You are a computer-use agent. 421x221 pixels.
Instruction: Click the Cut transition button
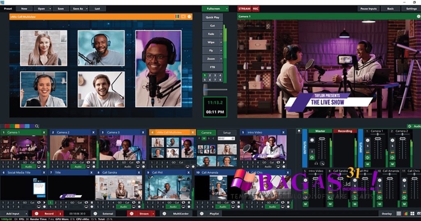tap(213, 26)
